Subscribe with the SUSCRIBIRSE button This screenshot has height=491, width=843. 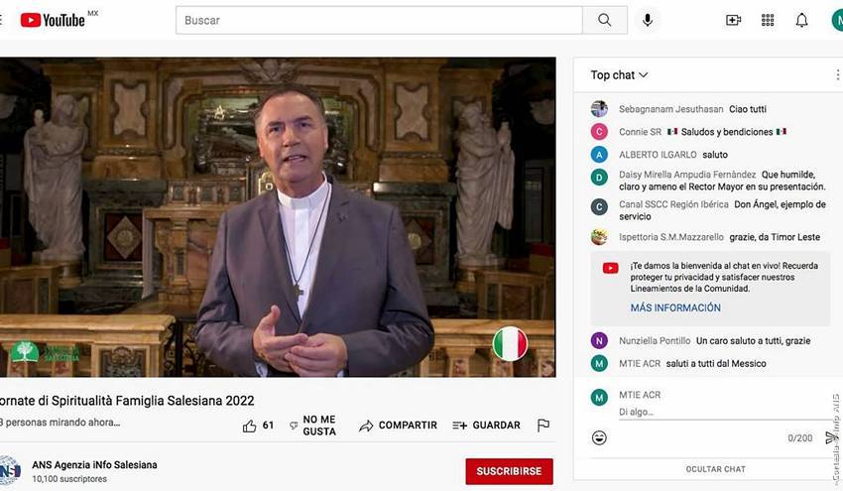[509, 471]
